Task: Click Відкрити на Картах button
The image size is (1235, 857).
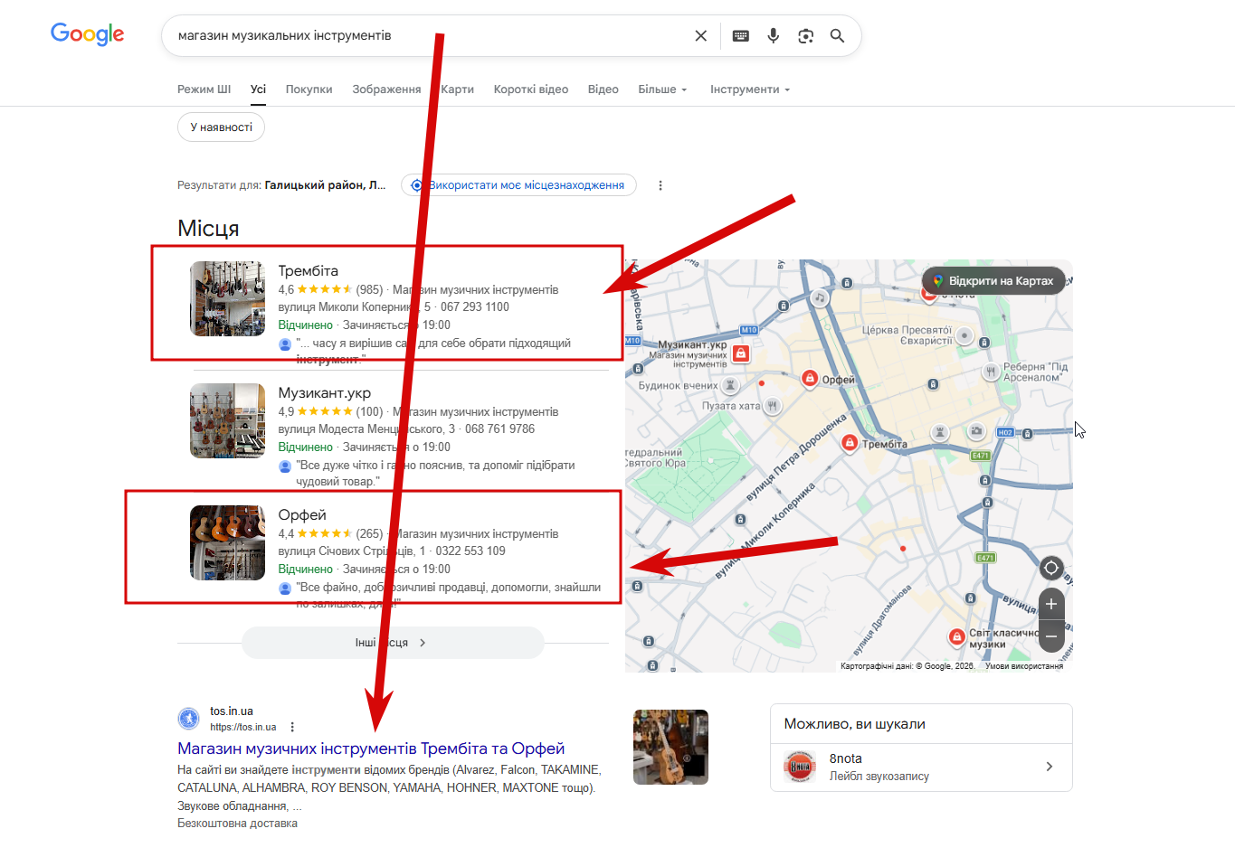Action: click(x=993, y=281)
